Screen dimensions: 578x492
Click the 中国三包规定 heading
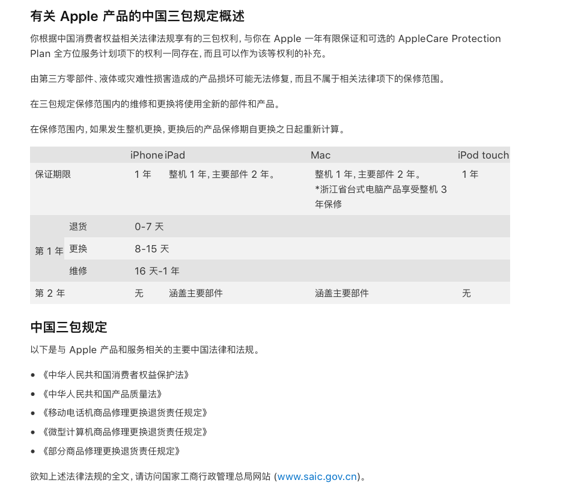point(68,327)
